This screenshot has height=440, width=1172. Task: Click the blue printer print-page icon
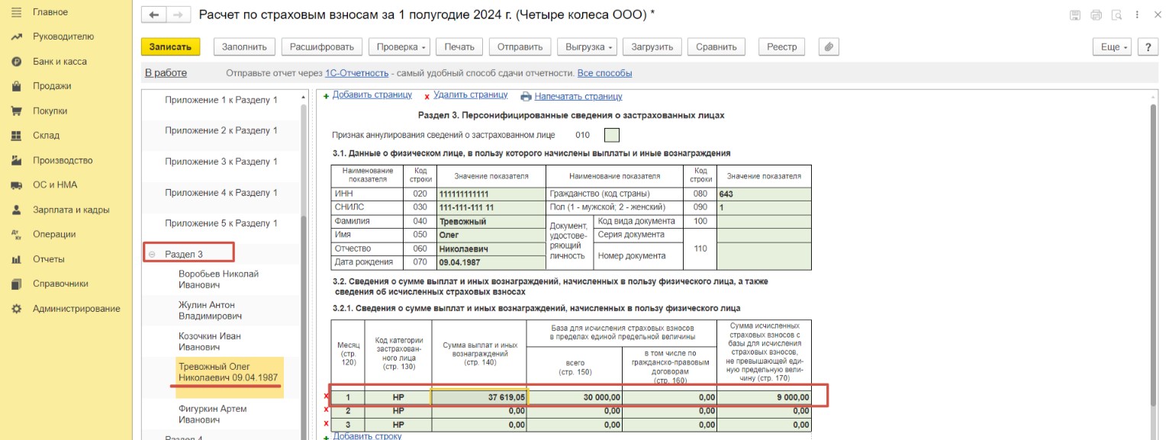[x=526, y=97]
